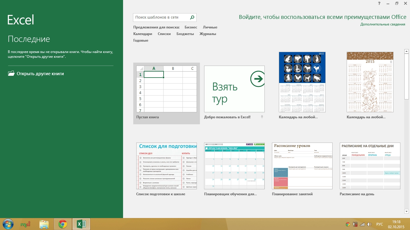410x230 pixels.
Task: Click Дополнительные сведения link
Action: [x=383, y=24]
